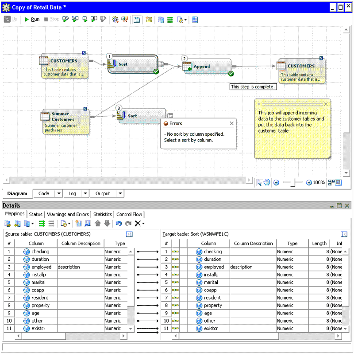
Task: Click the Run button in toolbar
Action: [x=32, y=20]
